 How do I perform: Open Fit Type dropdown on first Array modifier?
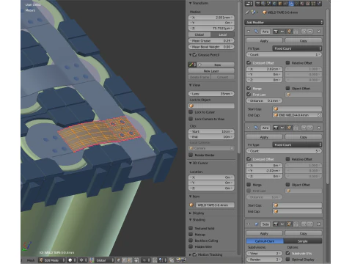tap(297, 48)
